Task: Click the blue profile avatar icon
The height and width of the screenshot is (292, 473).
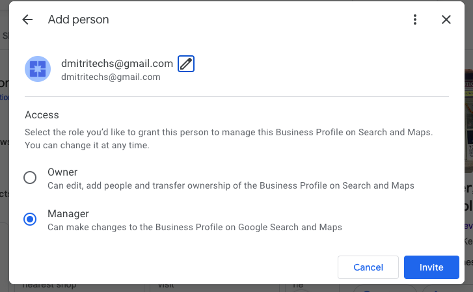Action: click(x=38, y=69)
